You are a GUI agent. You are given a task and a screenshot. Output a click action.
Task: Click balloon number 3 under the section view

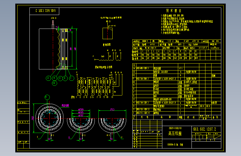tap(60, 78)
